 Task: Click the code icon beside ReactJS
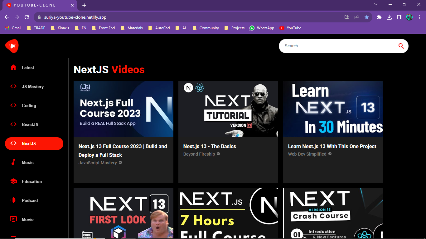tap(13, 124)
